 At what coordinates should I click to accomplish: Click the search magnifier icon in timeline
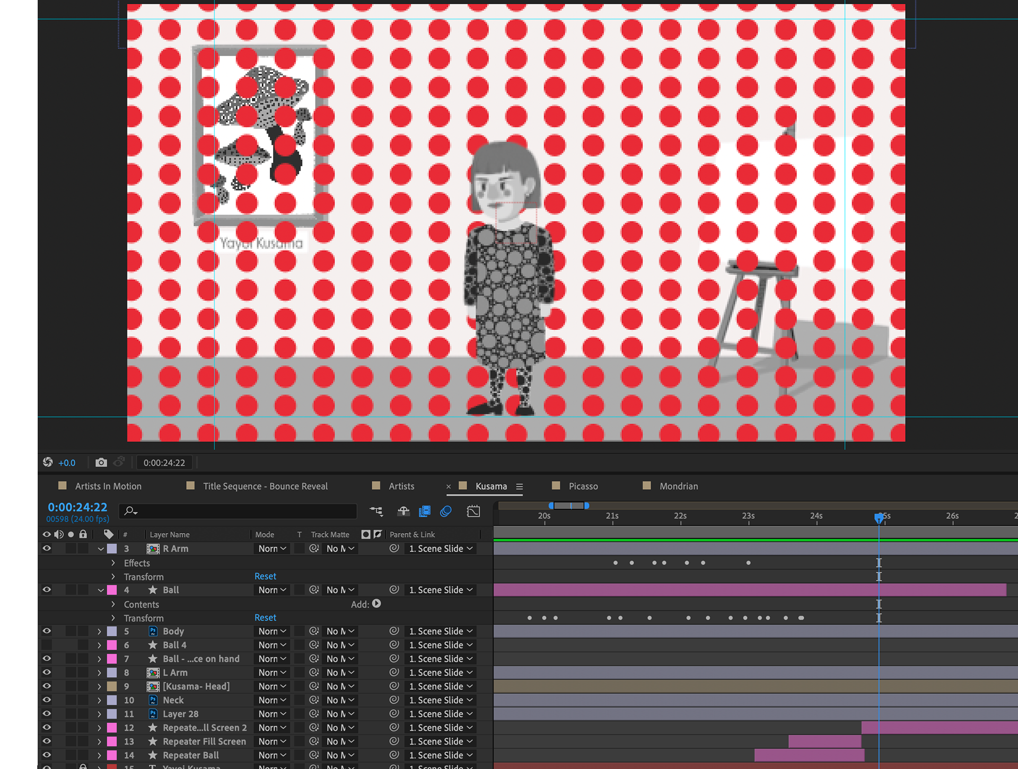(x=130, y=511)
